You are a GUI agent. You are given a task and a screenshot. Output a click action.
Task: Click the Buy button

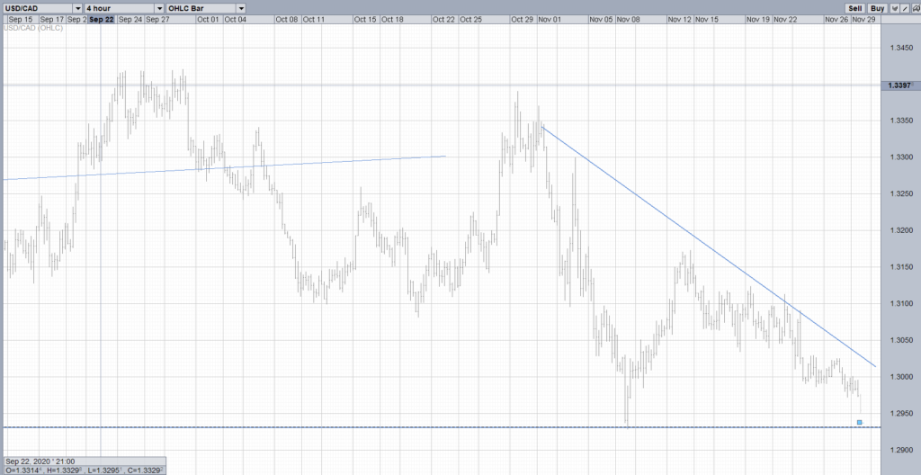(x=878, y=7)
